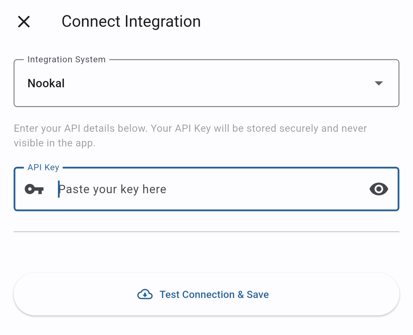Click the API Key floating label
The height and width of the screenshot is (335, 413).
pyautogui.click(x=43, y=167)
